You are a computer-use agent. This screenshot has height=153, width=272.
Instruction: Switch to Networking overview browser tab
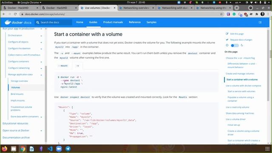pos(137,8)
